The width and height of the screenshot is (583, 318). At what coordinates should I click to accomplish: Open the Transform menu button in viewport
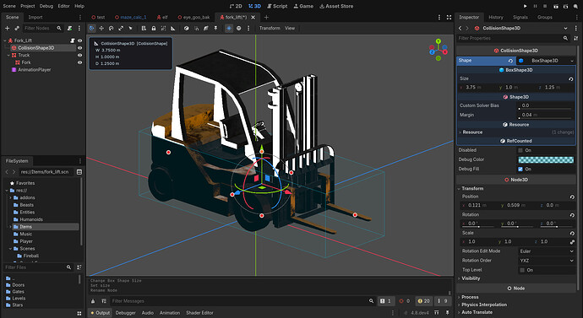pos(270,28)
